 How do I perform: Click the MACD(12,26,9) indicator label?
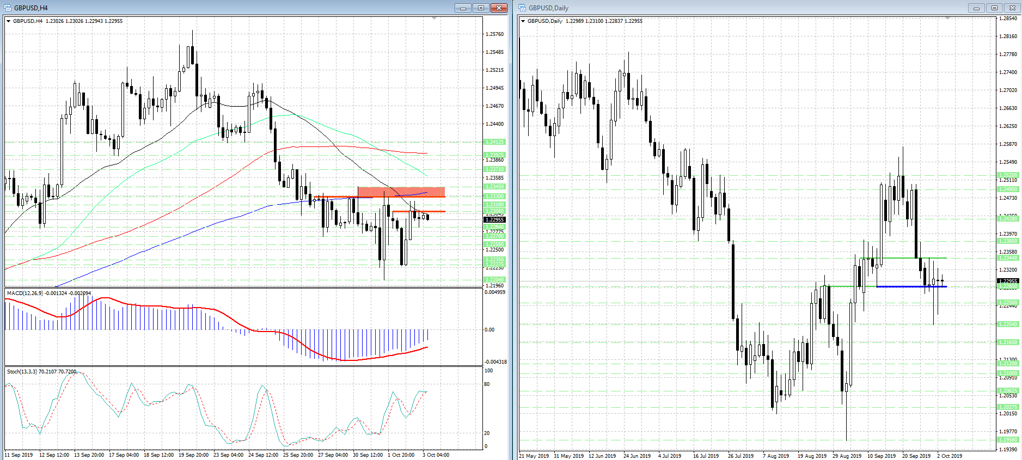point(26,293)
